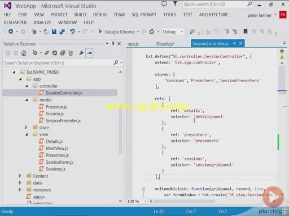Screen dimensions: 289x216
Task: Click the Open File toolbar icon
Action: pyautogui.click(x=46, y=31)
